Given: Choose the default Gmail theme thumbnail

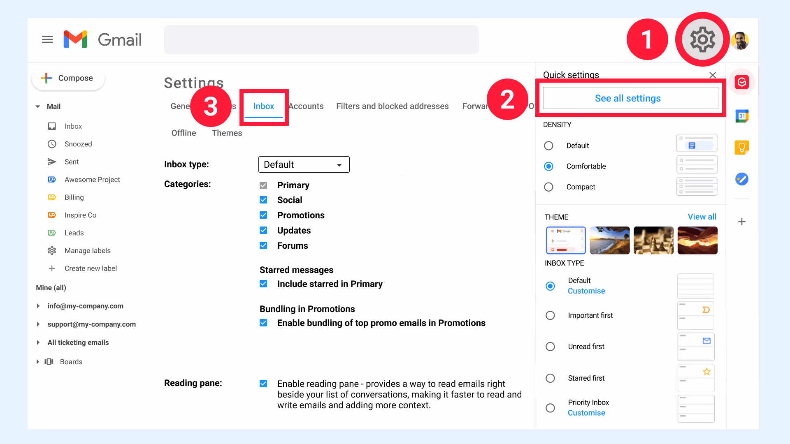Looking at the screenshot, I should [566, 240].
